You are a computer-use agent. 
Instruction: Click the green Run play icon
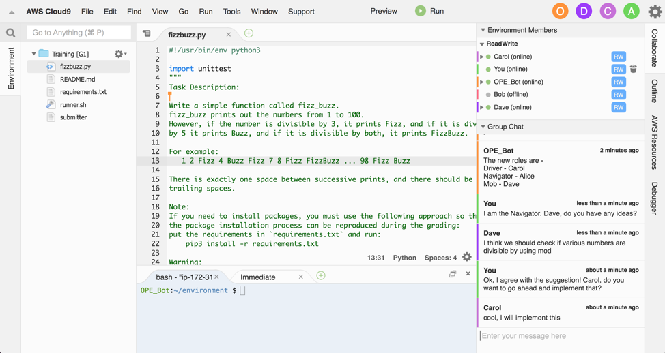coord(420,11)
